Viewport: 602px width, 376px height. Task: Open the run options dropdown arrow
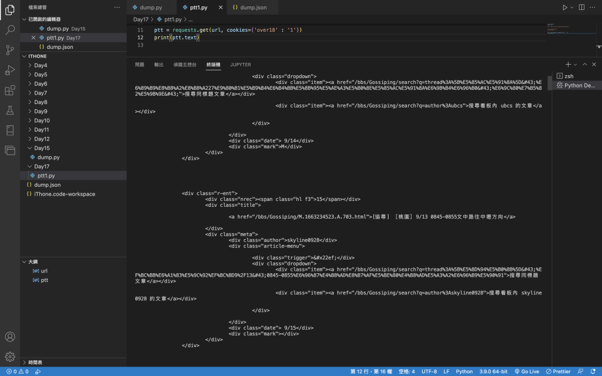click(571, 7)
